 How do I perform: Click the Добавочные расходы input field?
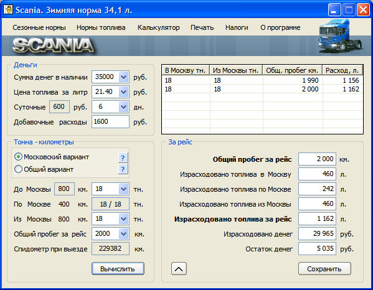[110, 122]
